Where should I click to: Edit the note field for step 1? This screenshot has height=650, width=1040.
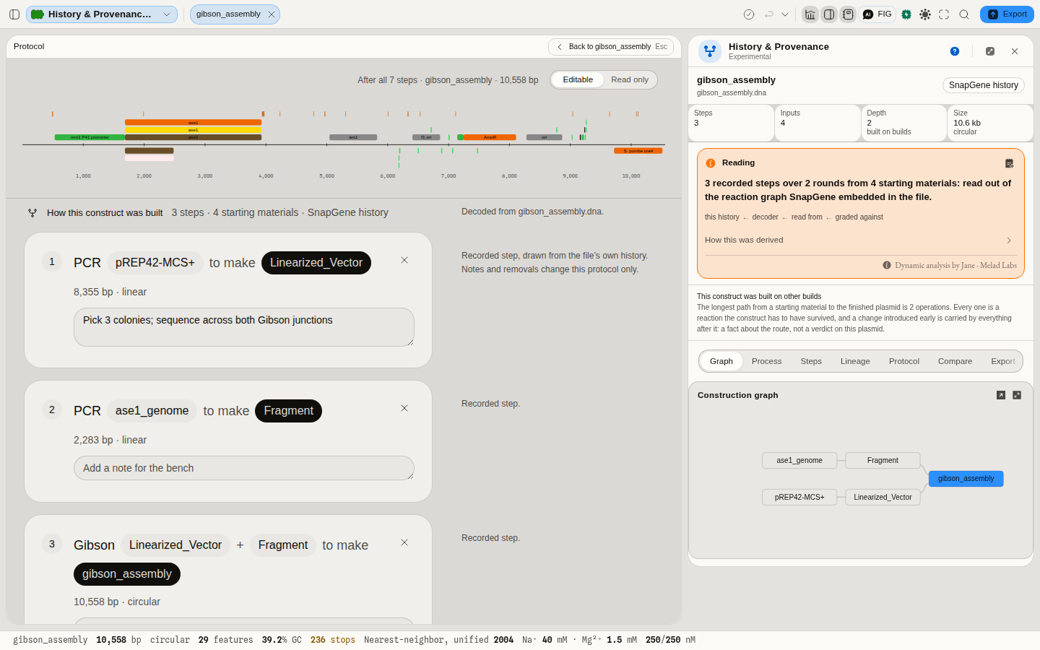tap(244, 327)
